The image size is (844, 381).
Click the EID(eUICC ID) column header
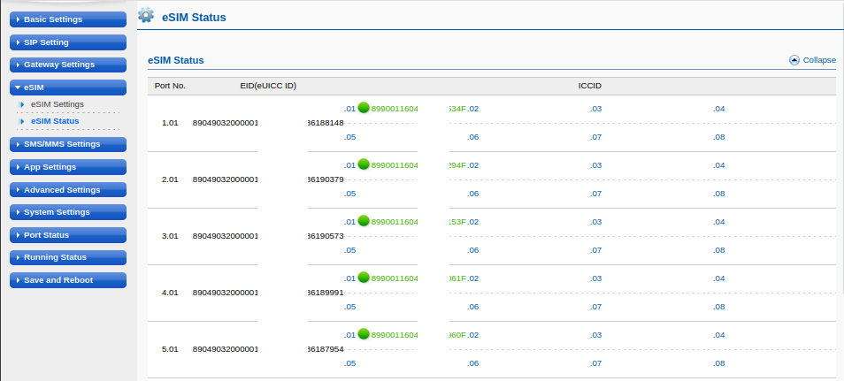pyautogui.click(x=268, y=86)
